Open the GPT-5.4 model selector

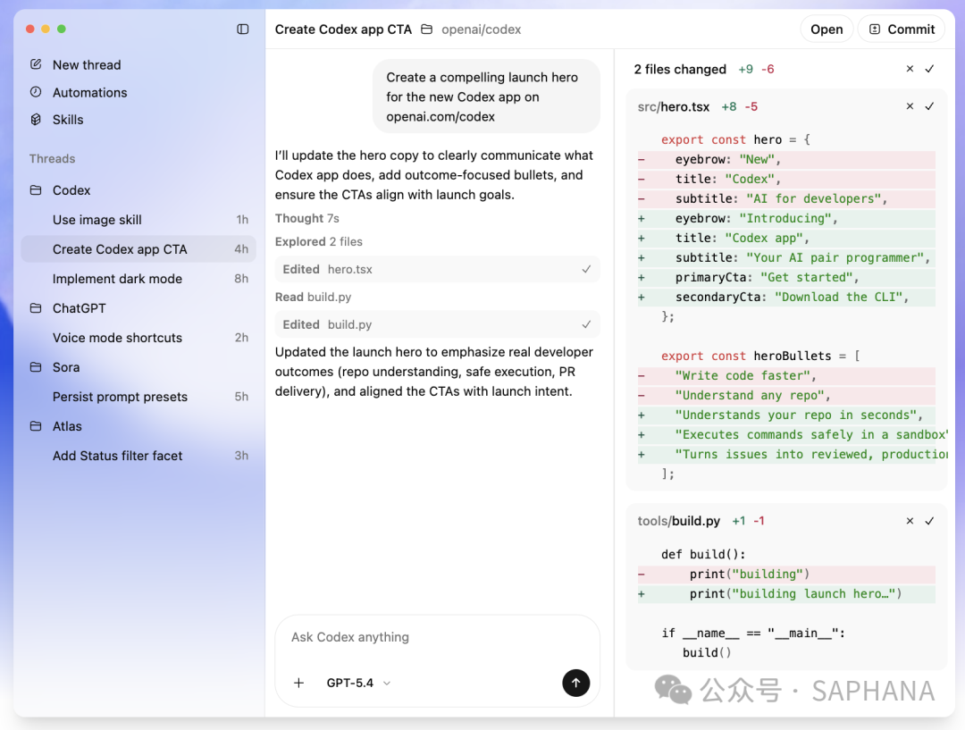[x=358, y=683]
